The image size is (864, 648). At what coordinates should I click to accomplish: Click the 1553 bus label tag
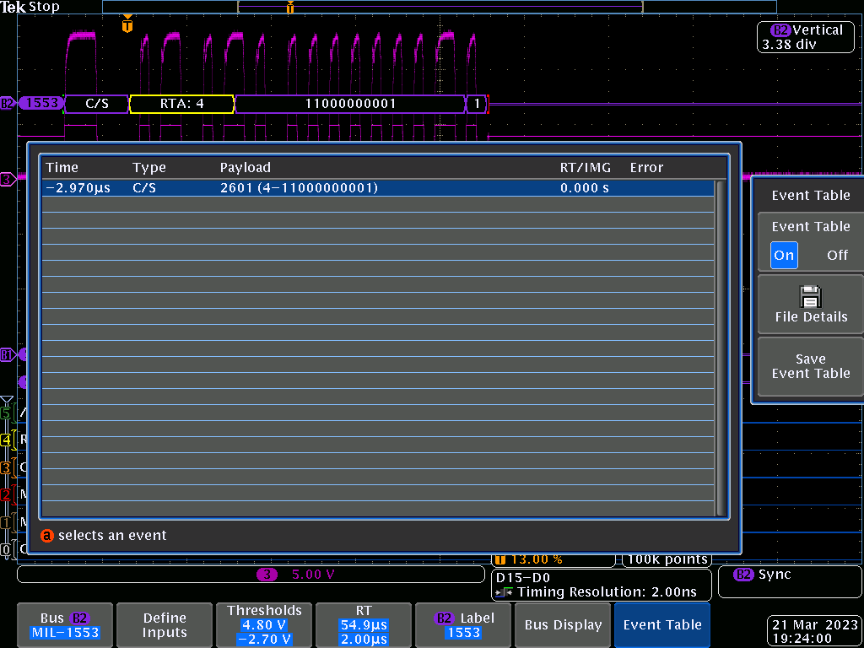click(41, 103)
